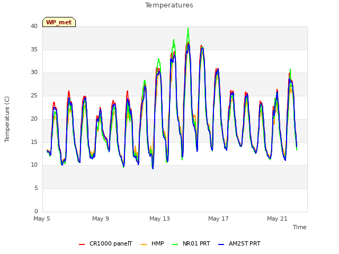Click the May 13 axis label

point(159,219)
